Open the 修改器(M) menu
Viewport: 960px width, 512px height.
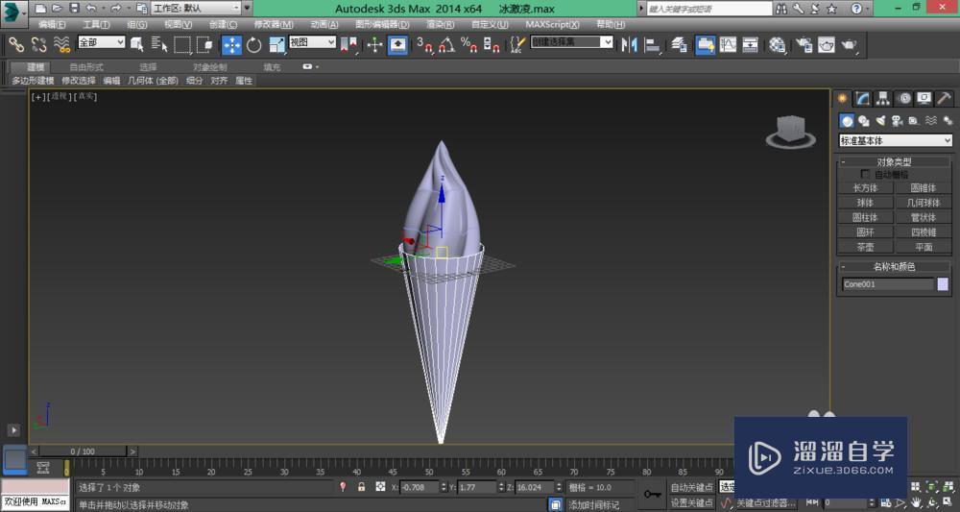pyautogui.click(x=274, y=25)
